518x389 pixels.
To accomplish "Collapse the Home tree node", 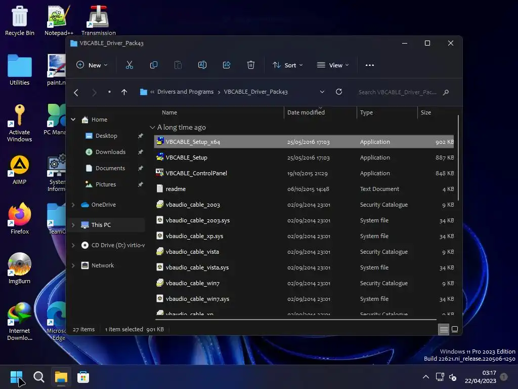I will [73, 120].
